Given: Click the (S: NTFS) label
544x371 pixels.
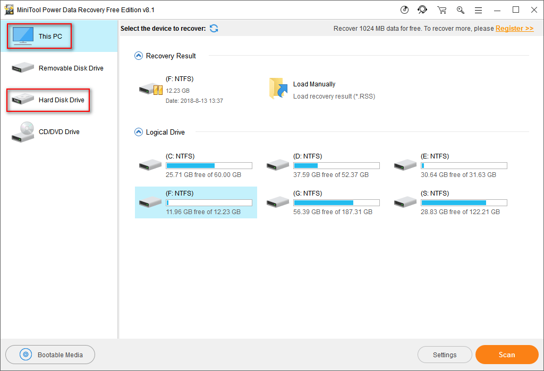Looking at the screenshot, I should pos(435,193).
